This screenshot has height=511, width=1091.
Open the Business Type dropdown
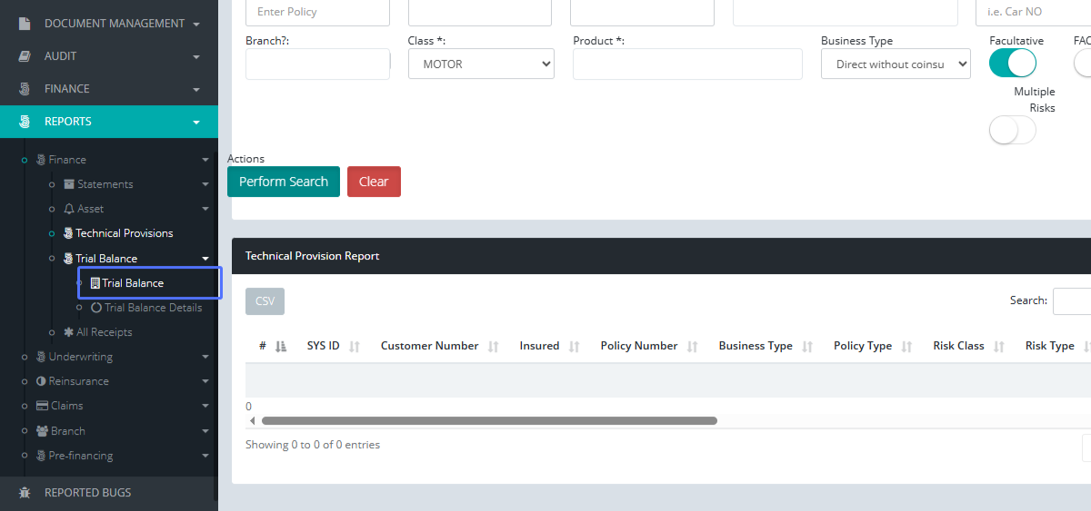(x=896, y=64)
